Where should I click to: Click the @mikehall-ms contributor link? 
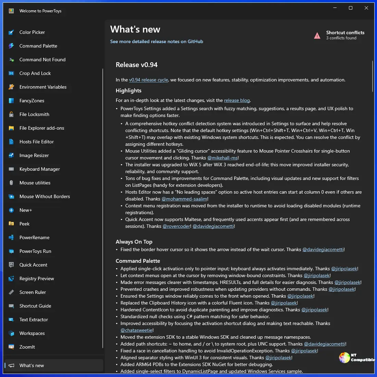223,158
